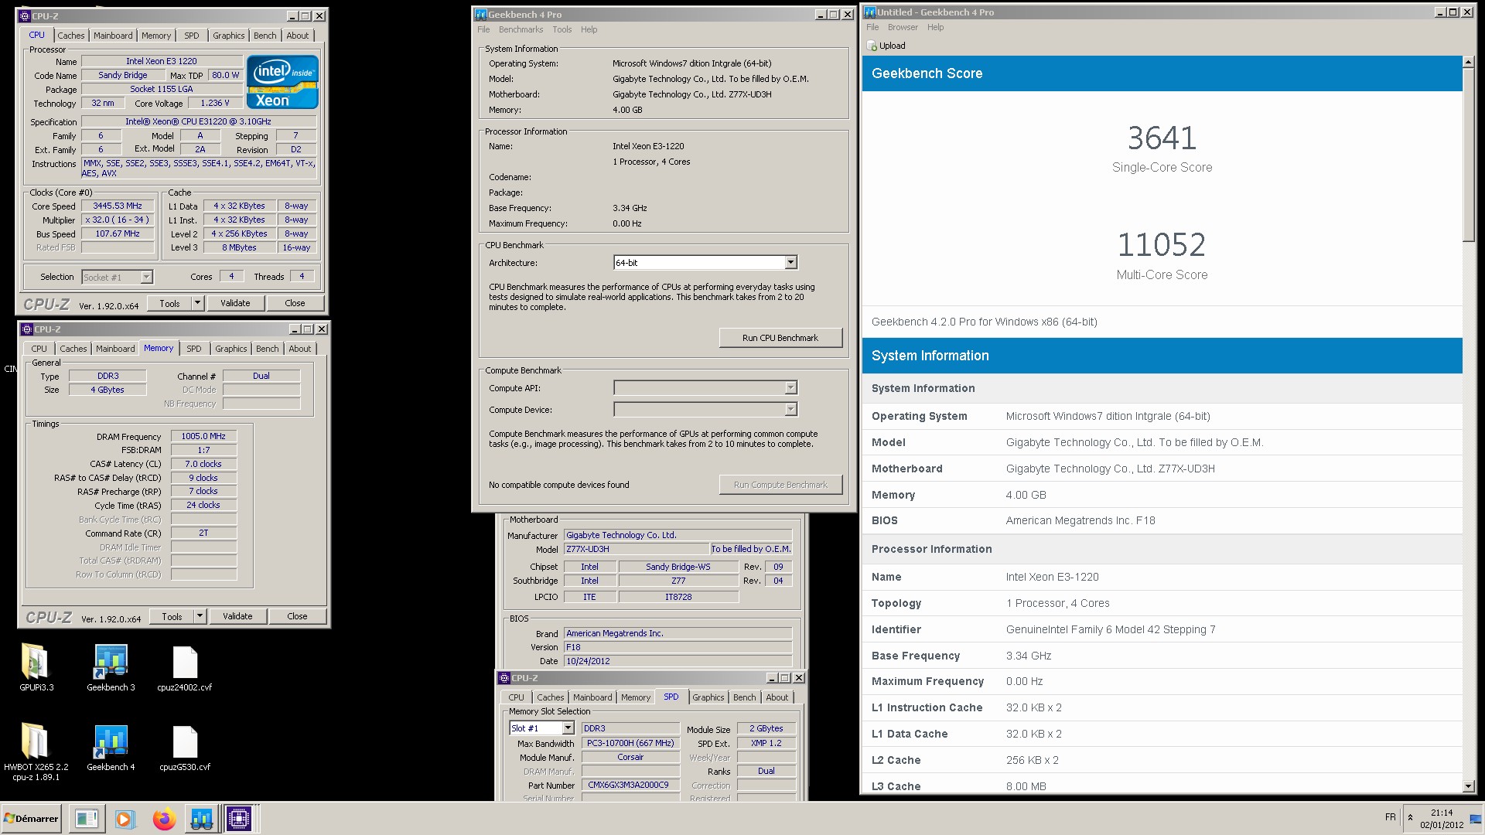Open the HWBOT X265 2.2 folder icon

pos(36,741)
